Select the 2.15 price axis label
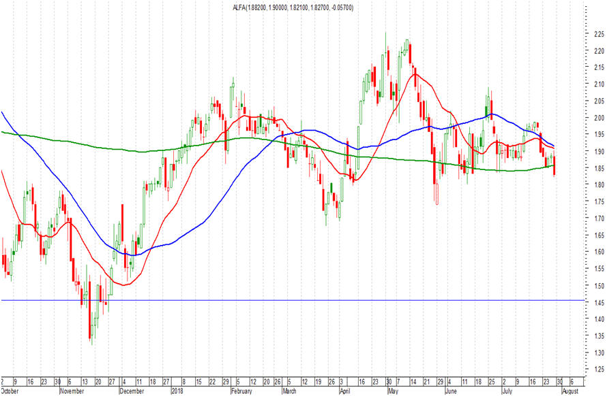 [599, 67]
